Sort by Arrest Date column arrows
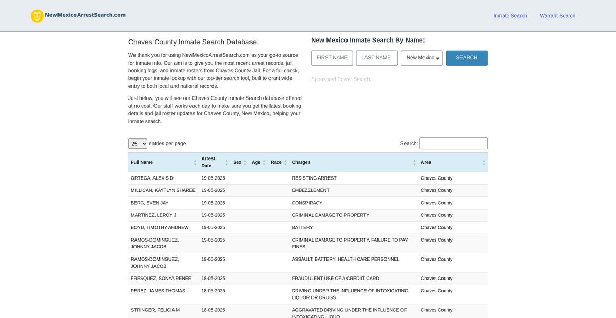Screen dimensions: 616x318 coord(226,162)
